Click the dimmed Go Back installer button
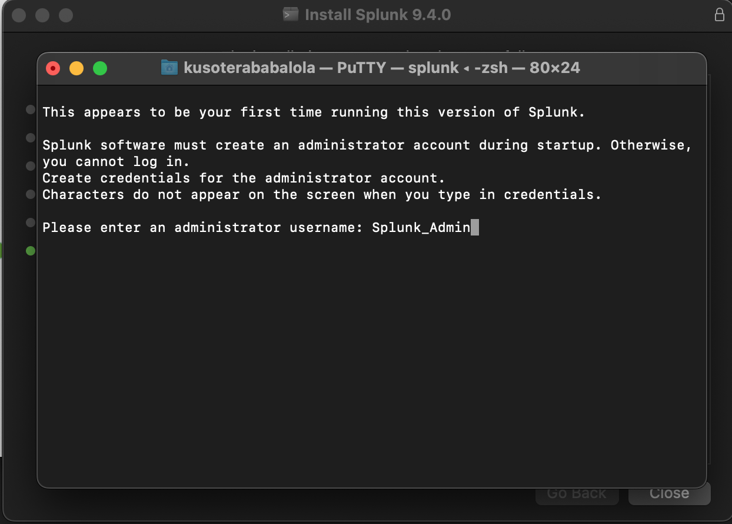This screenshot has width=732, height=524. click(x=576, y=493)
